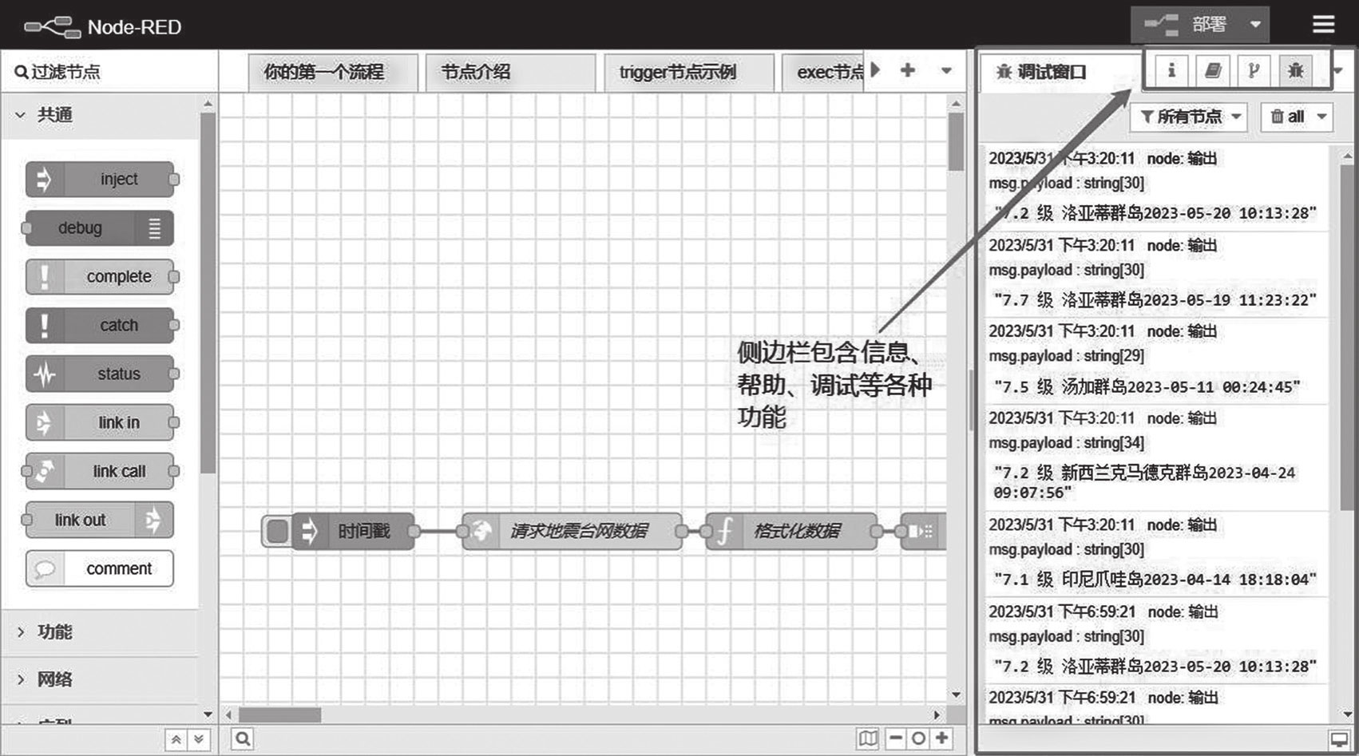
Task: Collapse all palette categories with double up chevron
Action: pos(176,740)
